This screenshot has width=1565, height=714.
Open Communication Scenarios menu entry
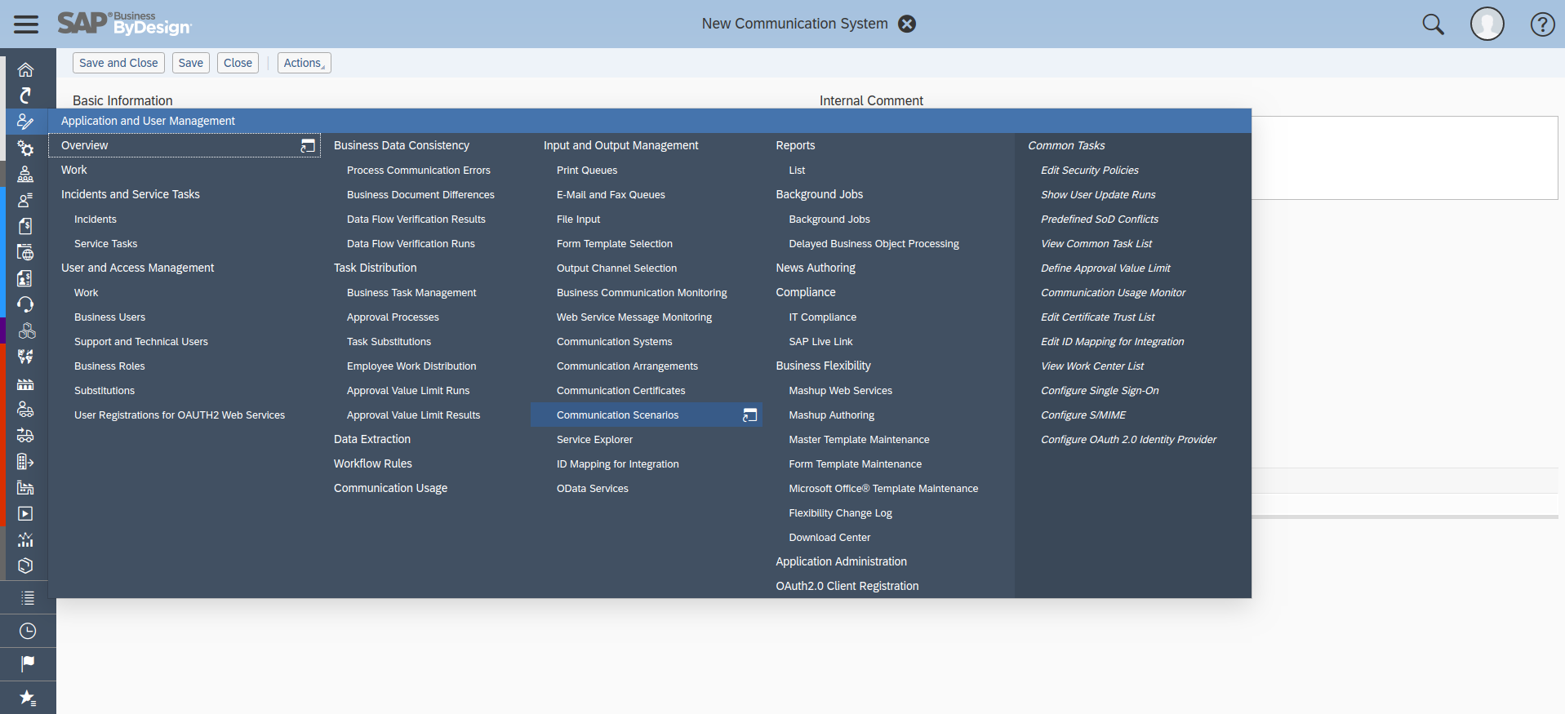click(618, 415)
